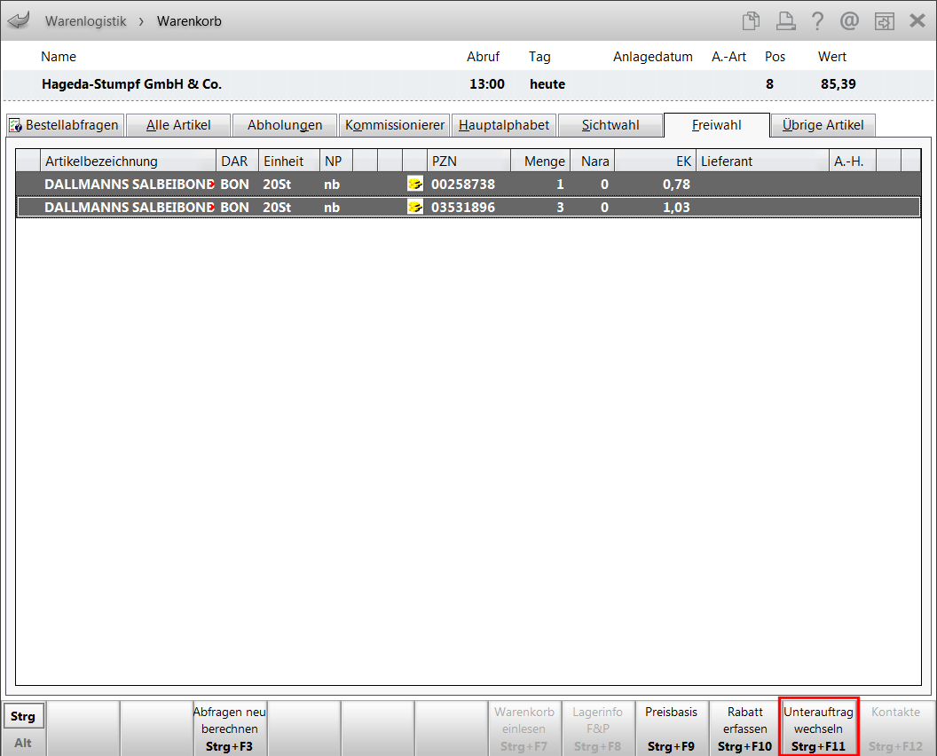Sort by Artikelbezeichnung column header
The height and width of the screenshot is (756, 937).
(128, 161)
